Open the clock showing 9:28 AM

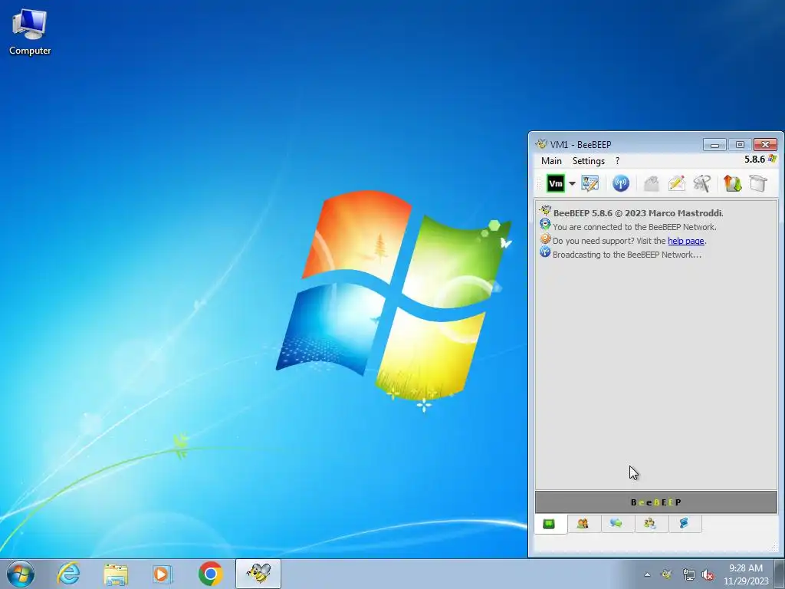(746, 574)
